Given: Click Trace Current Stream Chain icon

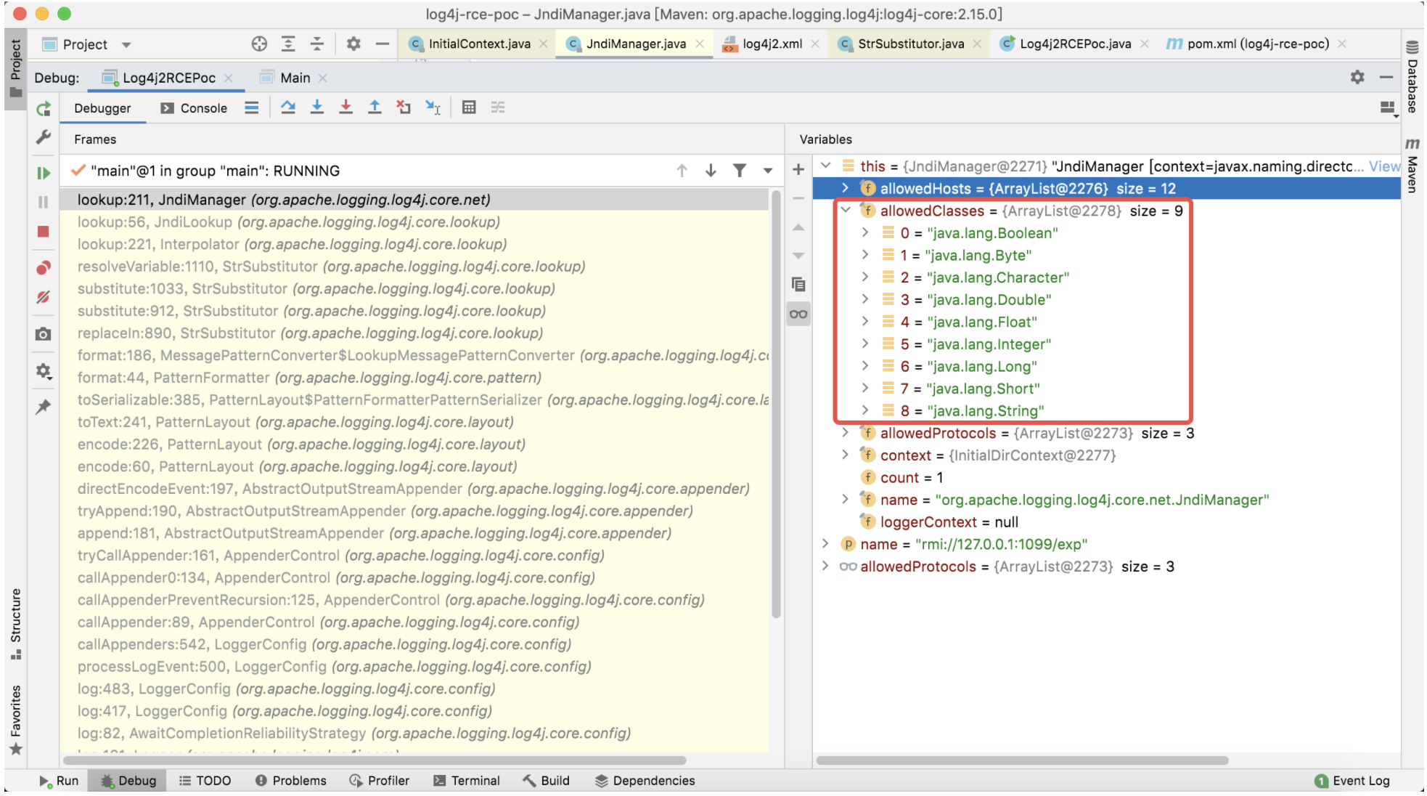Looking at the screenshot, I should click(x=498, y=107).
